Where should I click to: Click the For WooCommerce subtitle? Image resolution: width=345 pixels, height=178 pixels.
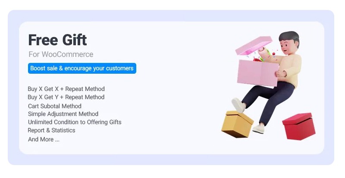click(61, 54)
